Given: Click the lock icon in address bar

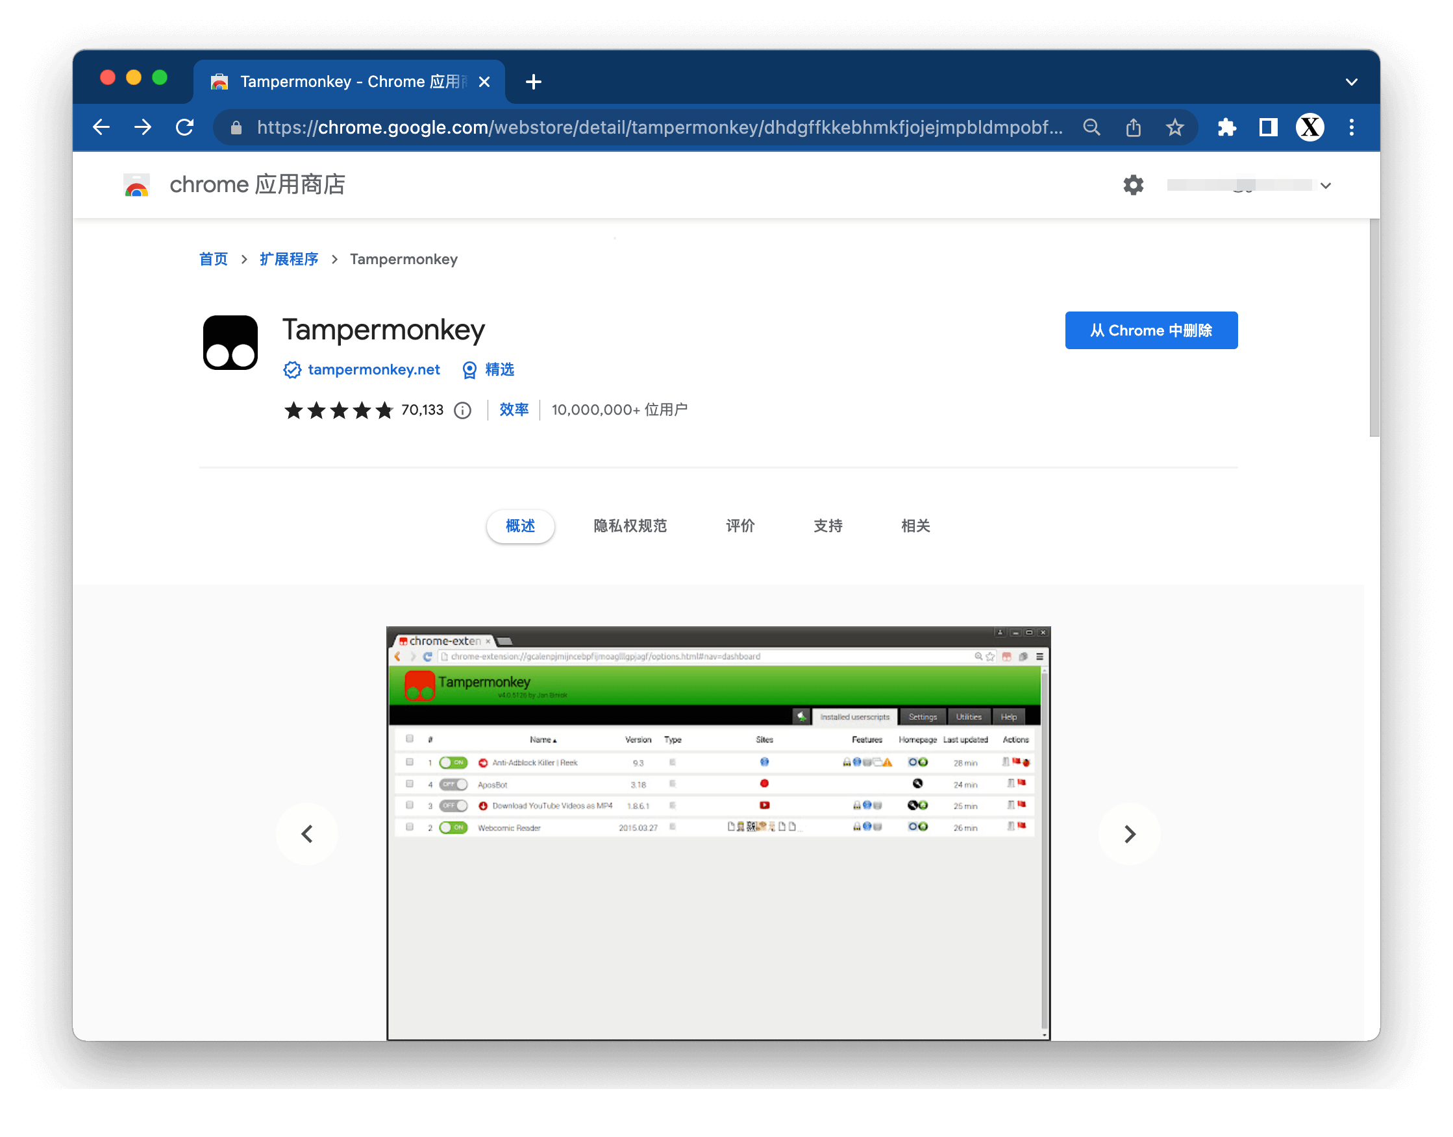Looking at the screenshot, I should tap(236, 127).
